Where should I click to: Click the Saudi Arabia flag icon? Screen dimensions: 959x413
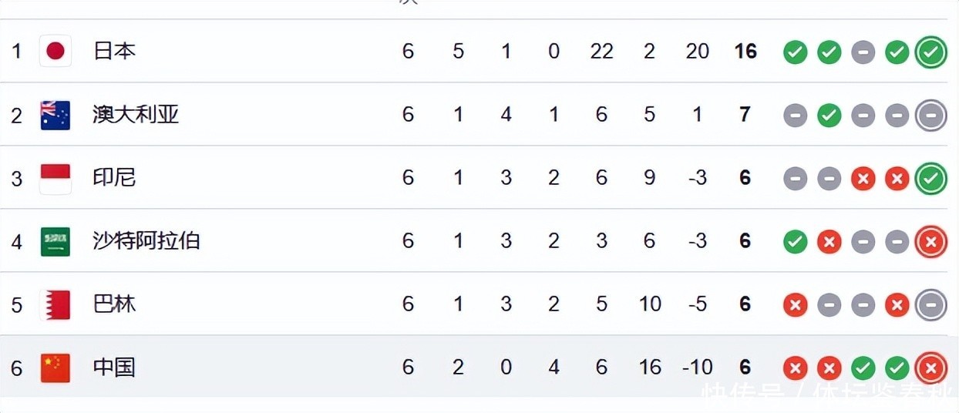coord(56,241)
